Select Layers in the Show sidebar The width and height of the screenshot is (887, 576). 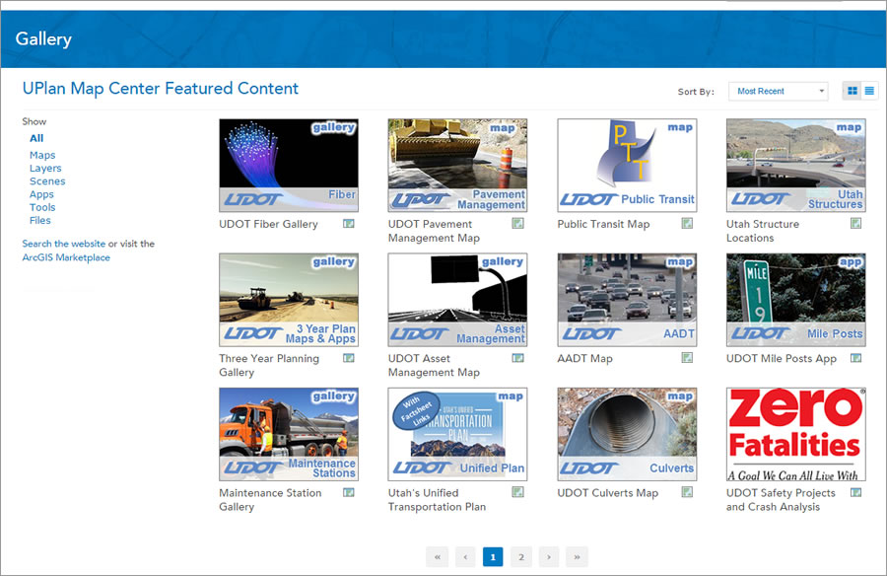45,168
